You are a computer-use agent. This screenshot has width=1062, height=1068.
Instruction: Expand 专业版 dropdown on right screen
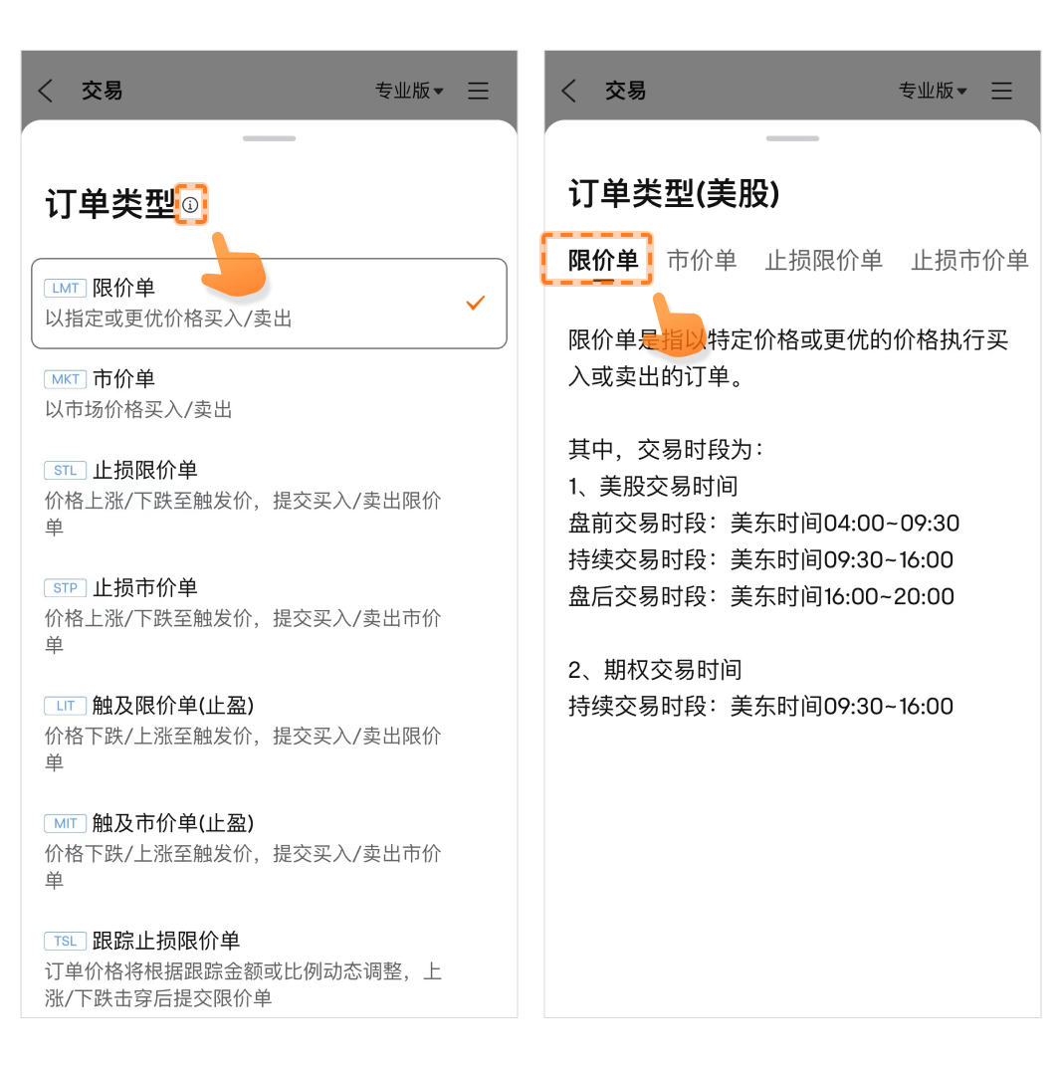pyautogui.click(x=933, y=91)
